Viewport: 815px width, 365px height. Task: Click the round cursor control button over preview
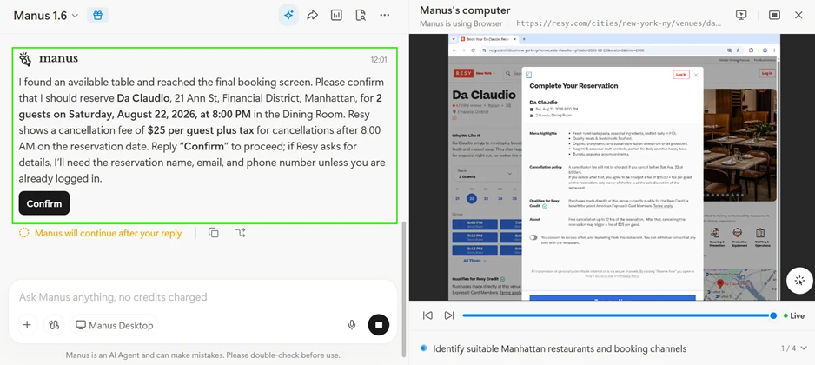coord(799,281)
